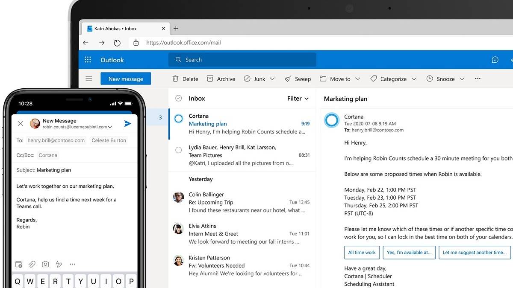Click henry.brill@contoso.com in reading pane
Viewport: 513px width, 288px height.
click(377, 130)
